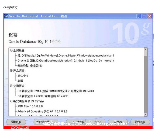Click the summary list scrollbar thumb
155x129 pixels.
tap(146, 53)
